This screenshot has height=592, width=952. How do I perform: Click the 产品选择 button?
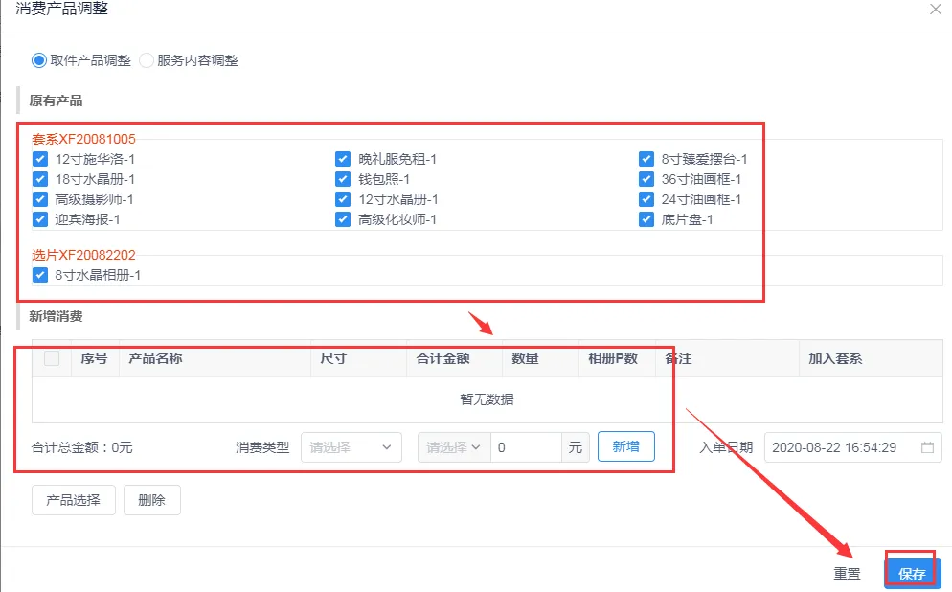point(74,500)
